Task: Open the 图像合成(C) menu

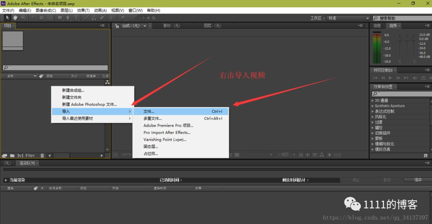Action: point(46,10)
